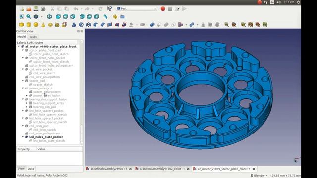This screenshot has width=317, height=178.
Task: Click the model tree vertical scrollbar
Action: coord(82,93)
